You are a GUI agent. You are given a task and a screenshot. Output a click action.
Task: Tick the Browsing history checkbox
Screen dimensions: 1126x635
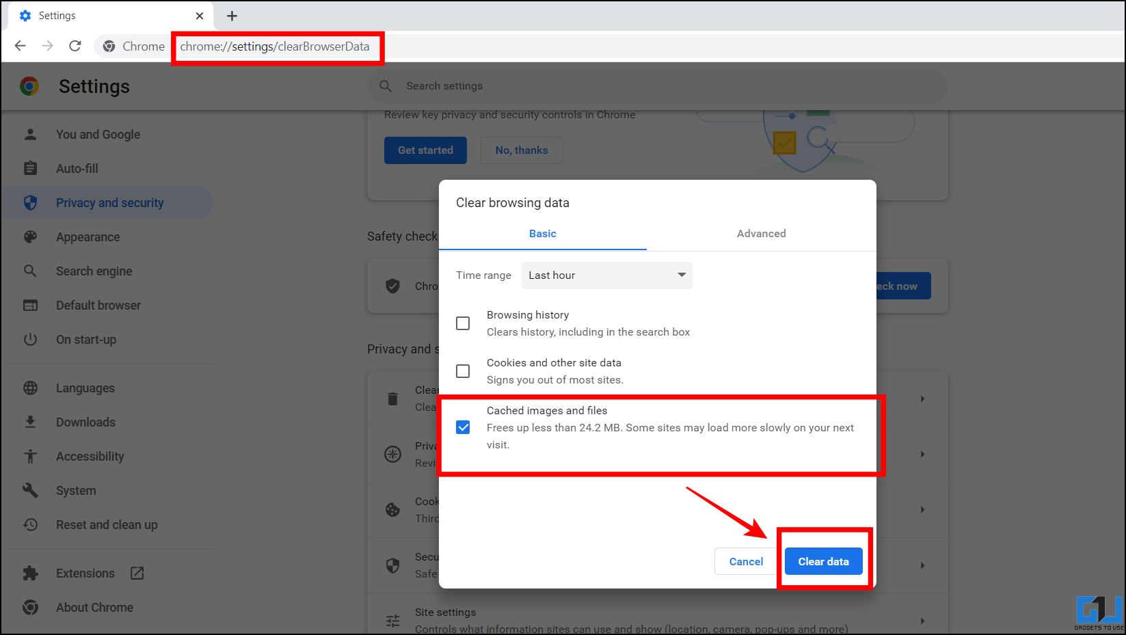(463, 323)
